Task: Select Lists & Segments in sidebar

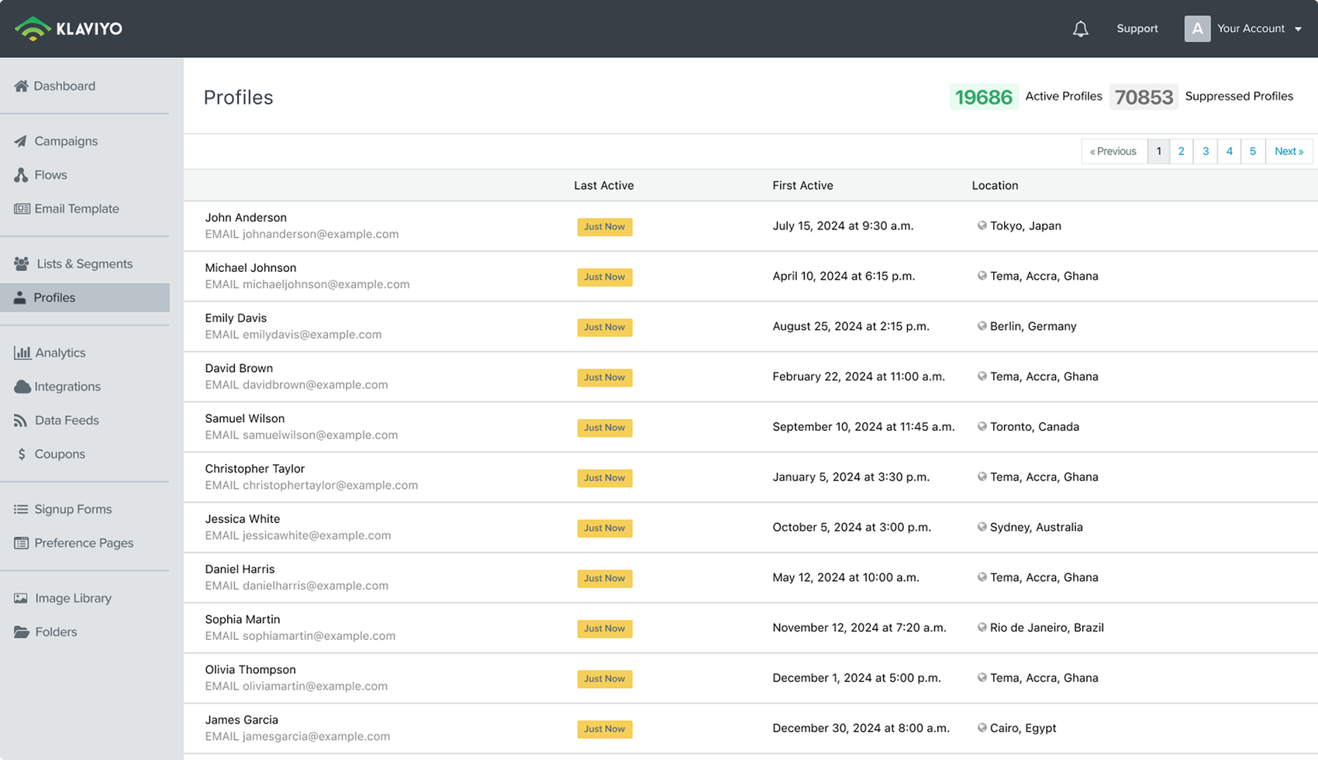Action: click(x=85, y=263)
